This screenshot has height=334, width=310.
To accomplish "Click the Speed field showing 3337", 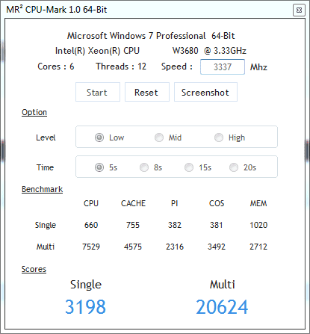I will point(223,67).
